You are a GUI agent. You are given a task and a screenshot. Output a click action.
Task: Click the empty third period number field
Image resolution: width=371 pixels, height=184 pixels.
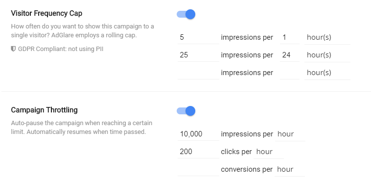[x=290, y=73]
